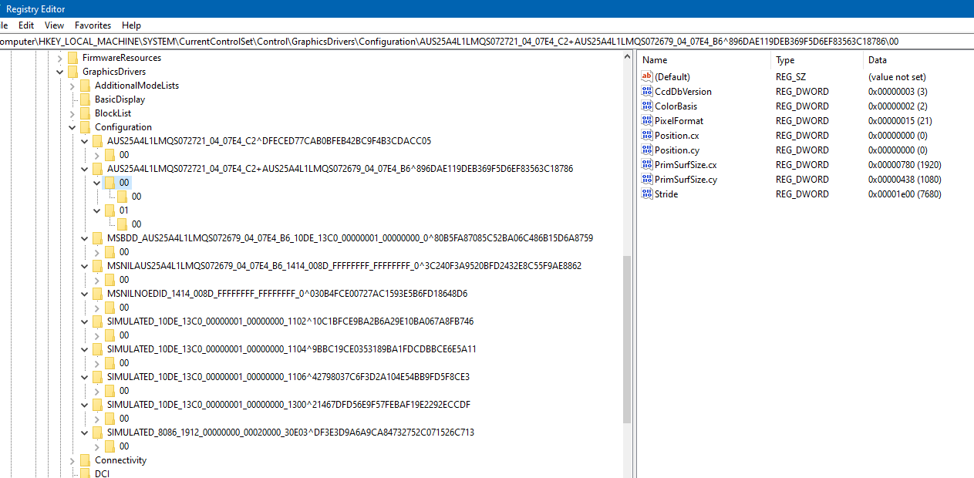This screenshot has width=974, height=478.
Task: Click the DWORD icon next to CcdDbVersion
Action: coord(647,92)
